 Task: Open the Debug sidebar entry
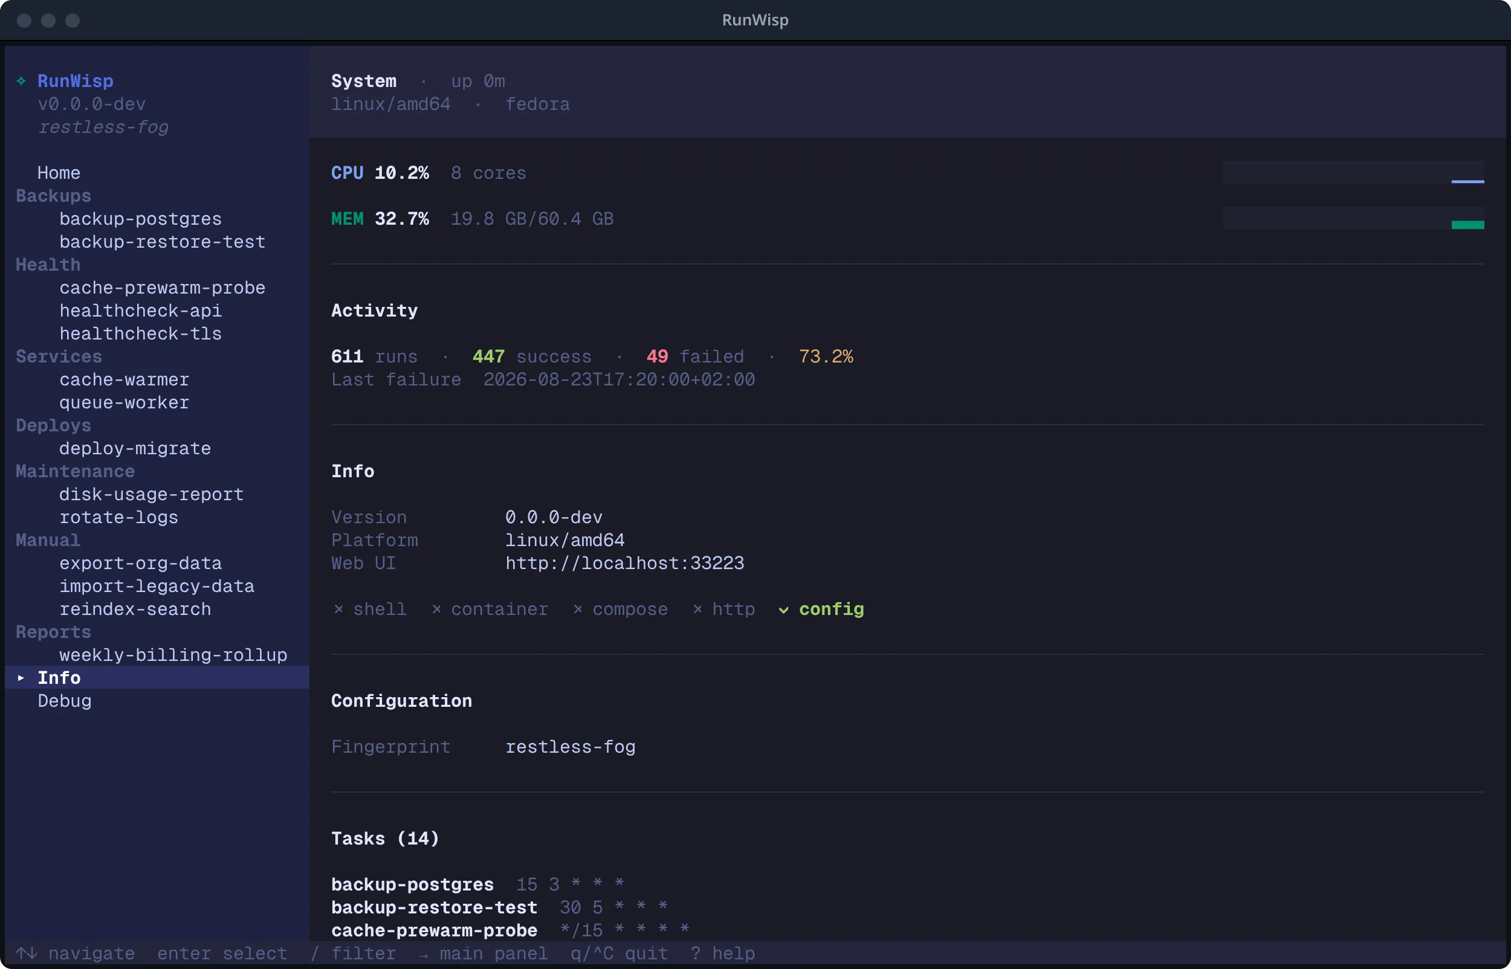point(64,701)
